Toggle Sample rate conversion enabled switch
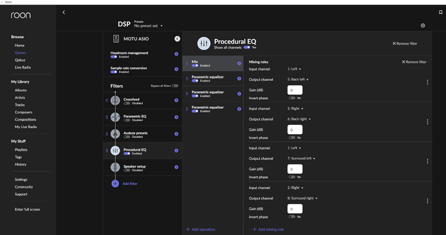446x235 pixels. (x=114, y=72)
